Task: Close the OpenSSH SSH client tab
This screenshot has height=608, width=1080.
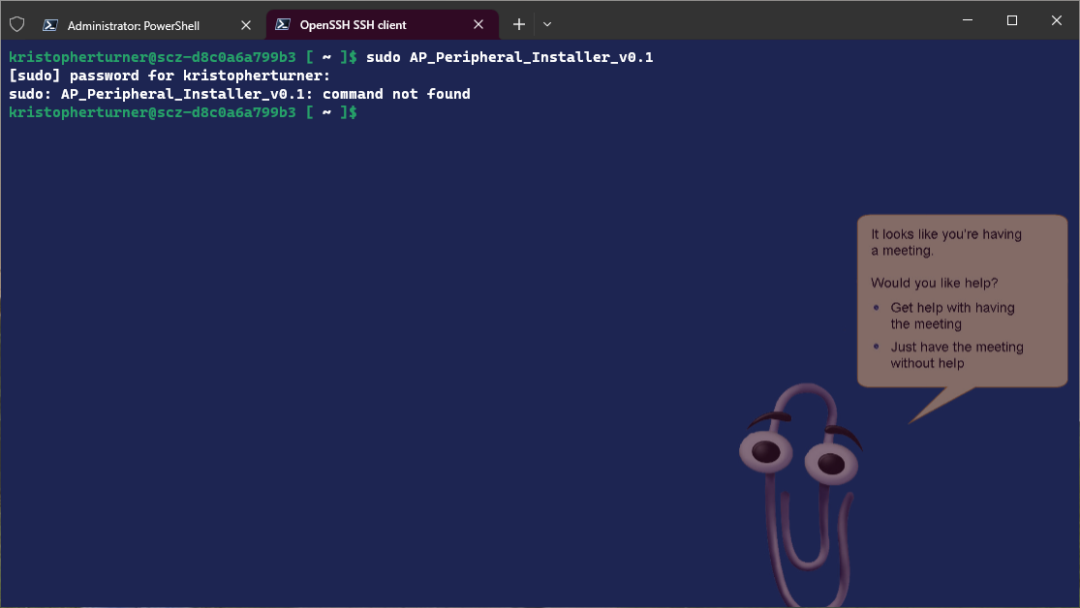Action: pyautogui.click(x=478, y=25)
